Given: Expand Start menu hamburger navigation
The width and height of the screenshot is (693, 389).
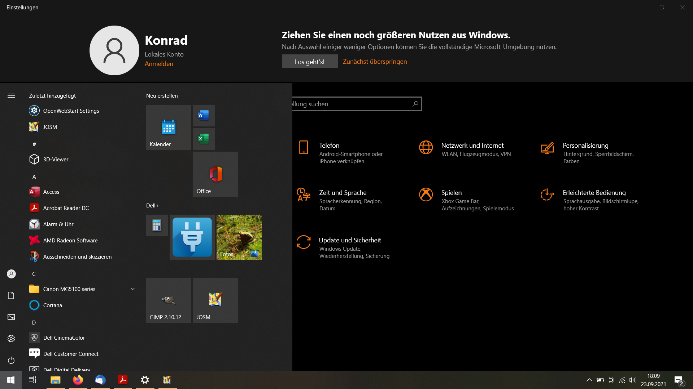Looking at the screenshot, I should [11, 95].
